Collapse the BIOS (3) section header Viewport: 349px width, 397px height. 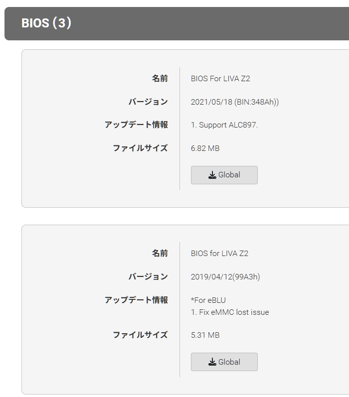[176, 23]
